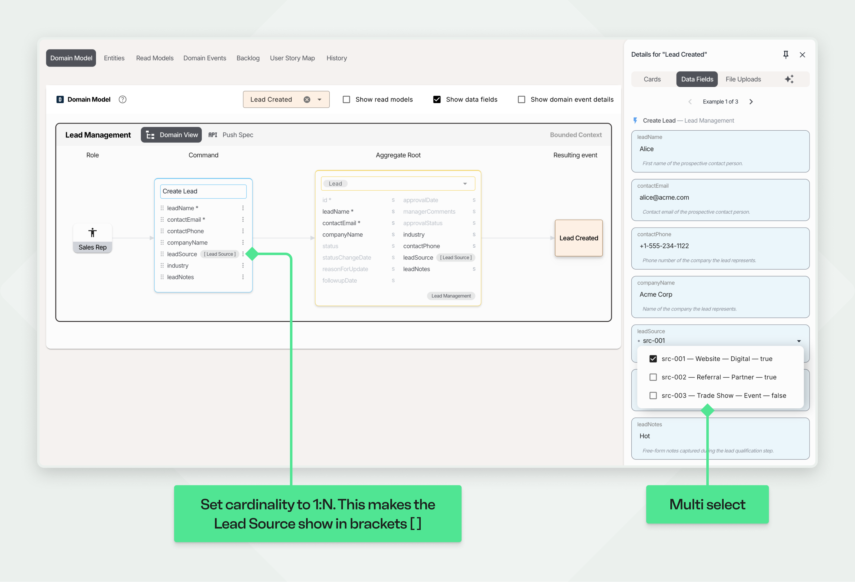This screenshot has height=582, width=855.
Task: Switch details to File Uploads tab
Action: pyautogui.click(x=743, y=79)
